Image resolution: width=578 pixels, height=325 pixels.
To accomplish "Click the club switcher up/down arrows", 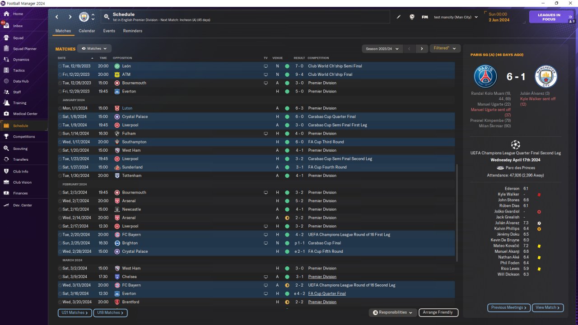I will (x=93, y=17).
